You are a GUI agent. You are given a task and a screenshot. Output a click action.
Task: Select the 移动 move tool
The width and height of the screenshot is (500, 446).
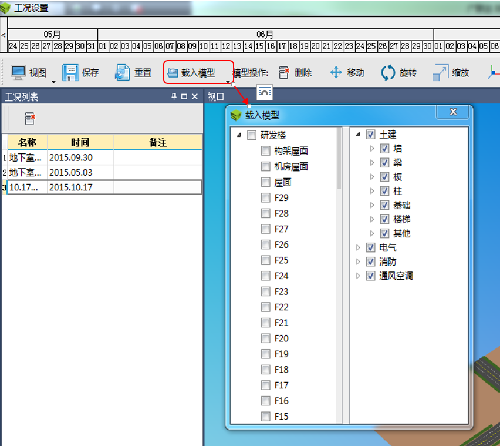[x=347, y=73]
